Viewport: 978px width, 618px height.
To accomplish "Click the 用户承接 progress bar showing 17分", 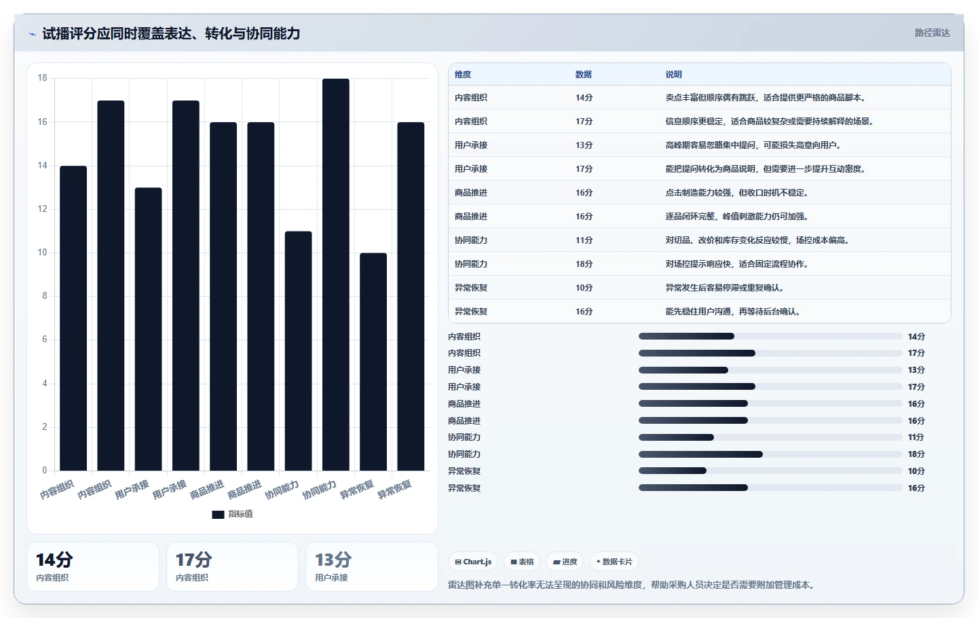I will pos(770,386).
